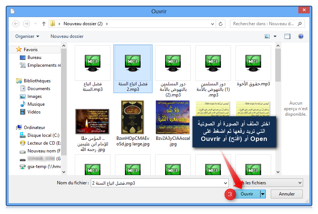Click the Back navigation arrow
The height and width of the screenshot is (214, 318).
tap(16, 24)
